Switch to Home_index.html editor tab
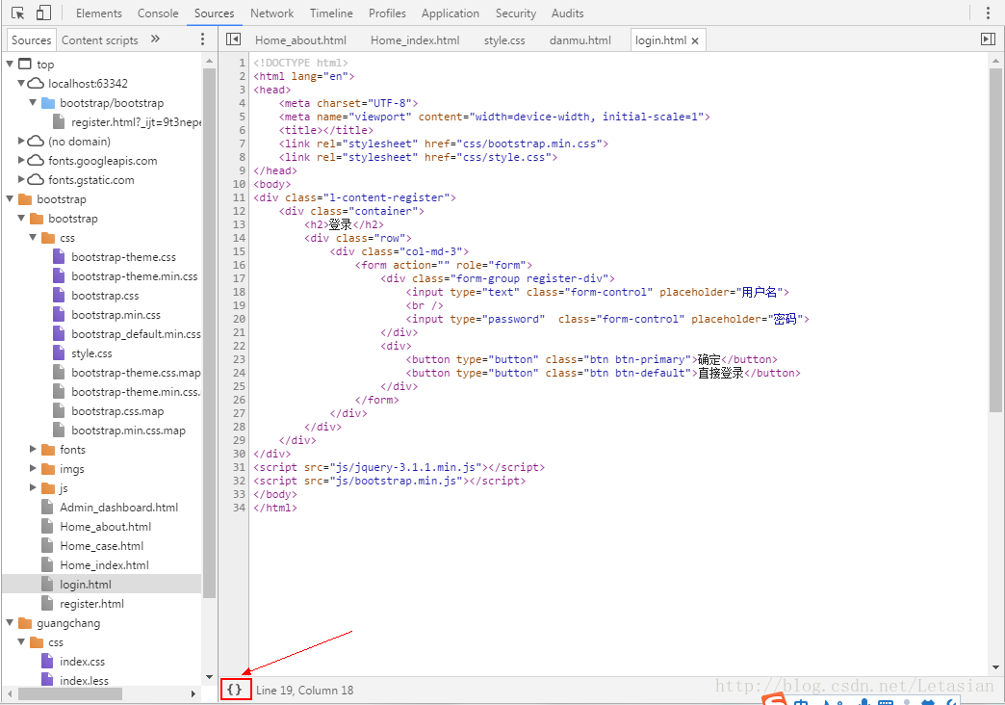Image resolution: width=1005 pixels, height=705 pixels. click(415, 39)
